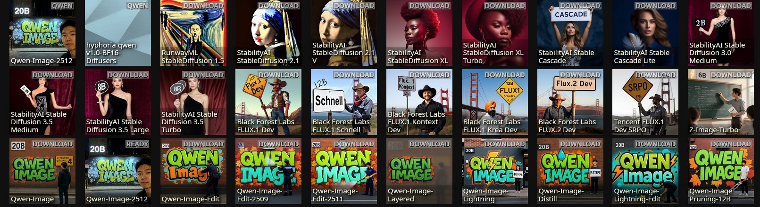760x207 pixels.
Task: Select the Black Forest Labs FLUX.2 Dev model
Action: (570, 102)
